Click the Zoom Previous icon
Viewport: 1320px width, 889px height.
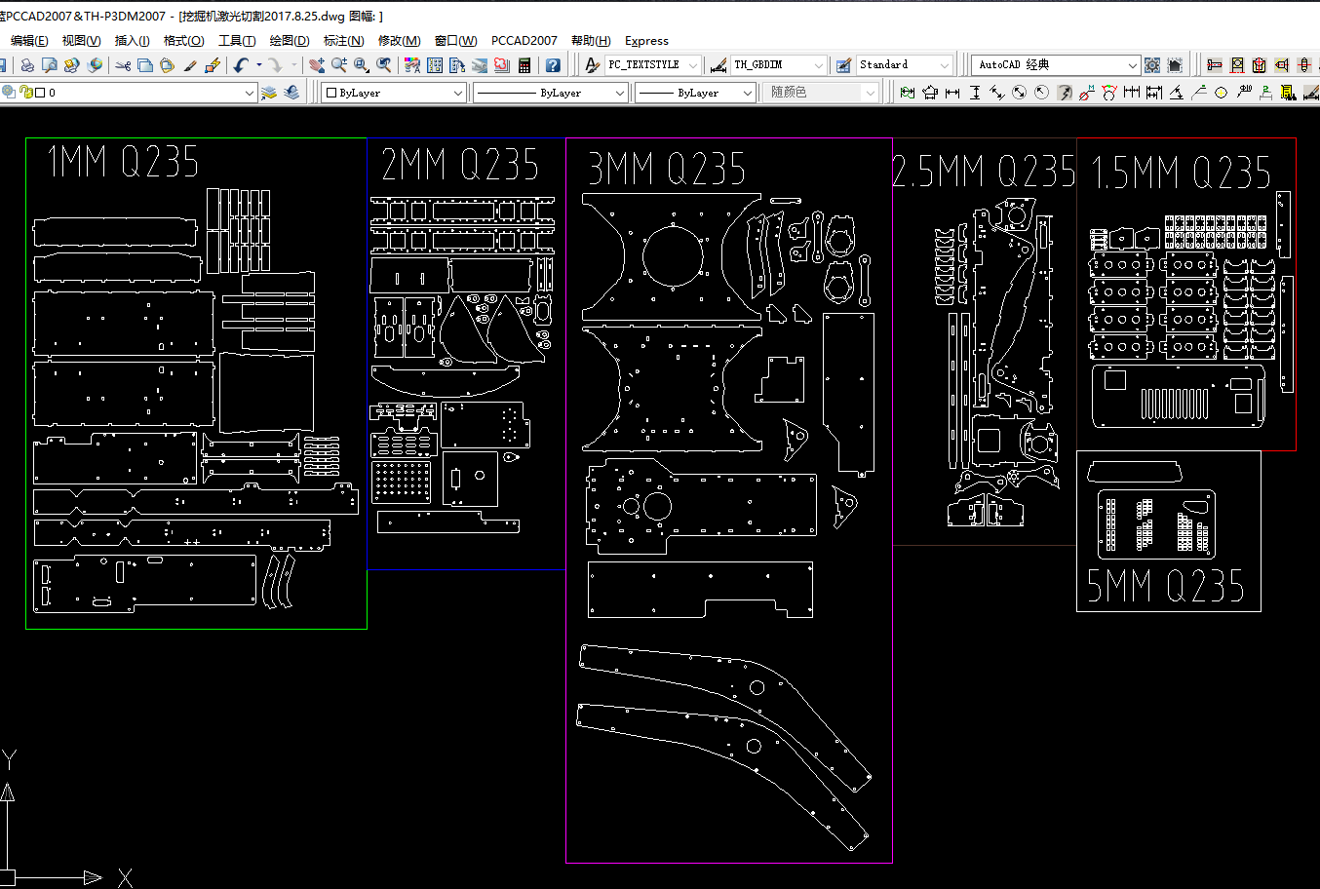point(384,65)
